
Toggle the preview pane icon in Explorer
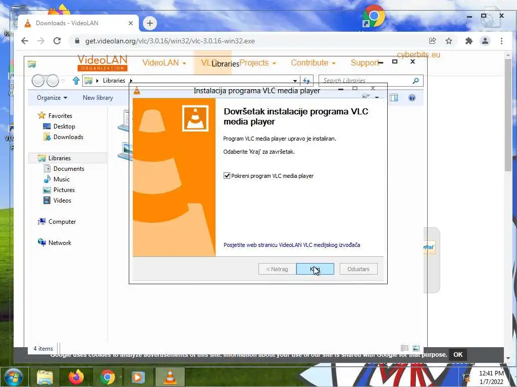[394, 98]
